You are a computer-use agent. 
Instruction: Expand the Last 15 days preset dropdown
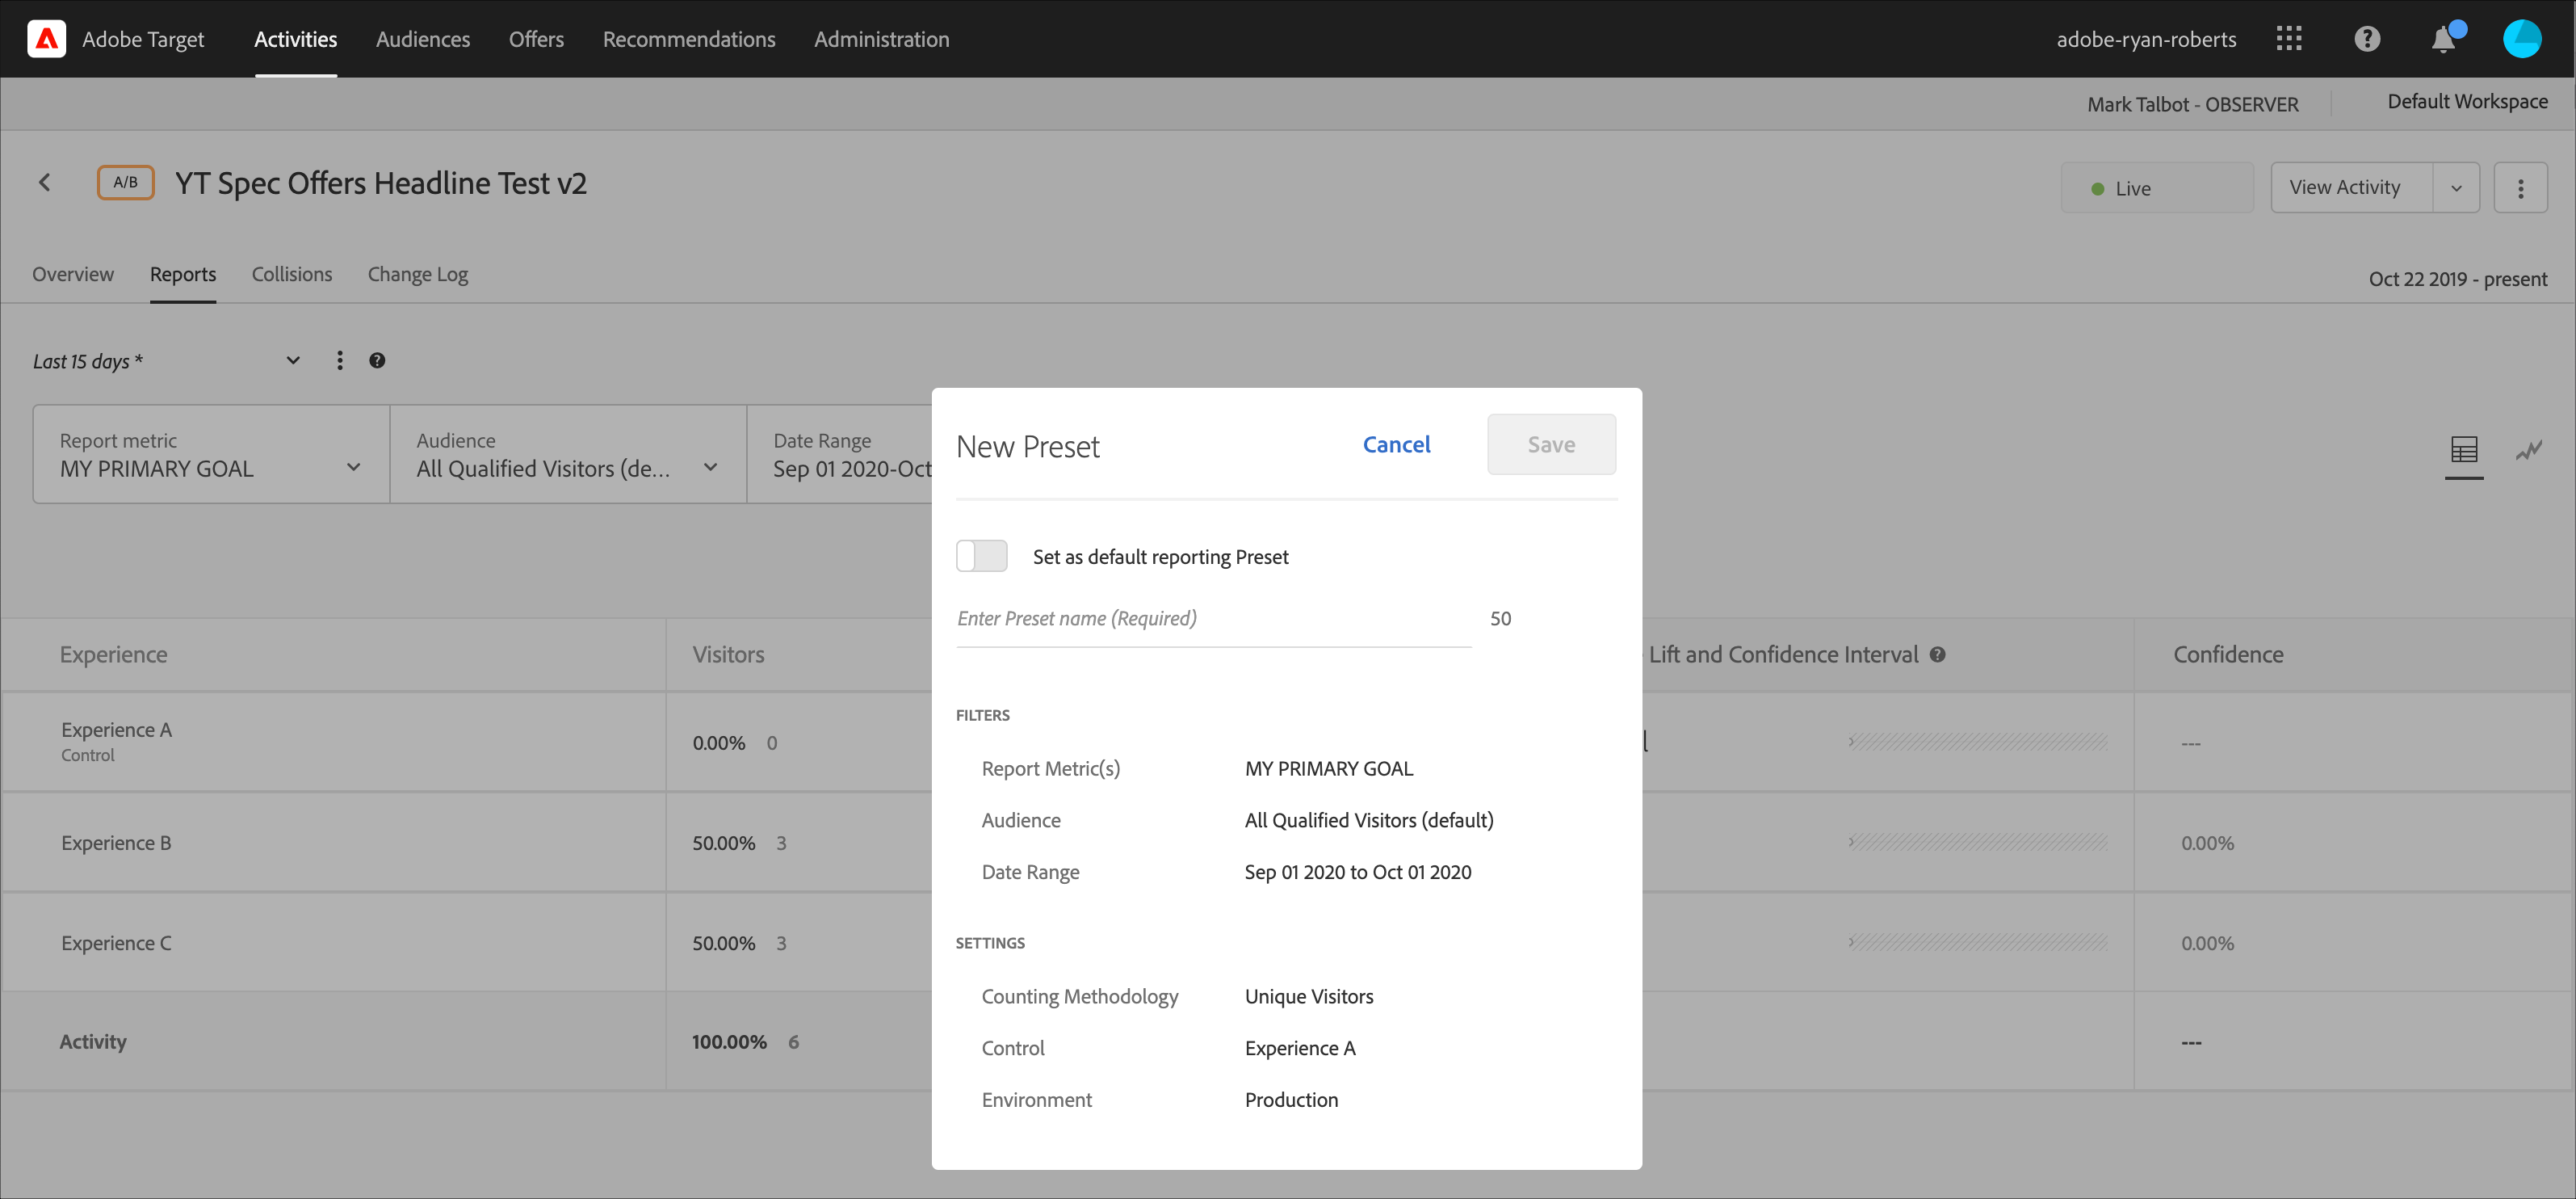(293, 360)
